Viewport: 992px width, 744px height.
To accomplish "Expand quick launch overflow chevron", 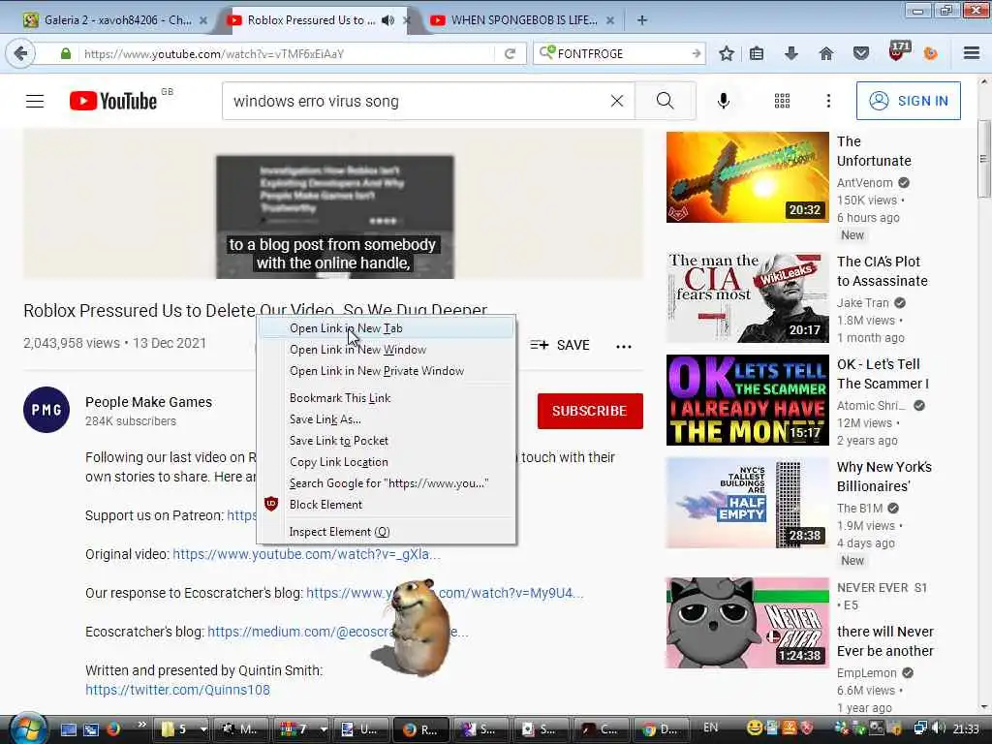I will pos(141,725).
